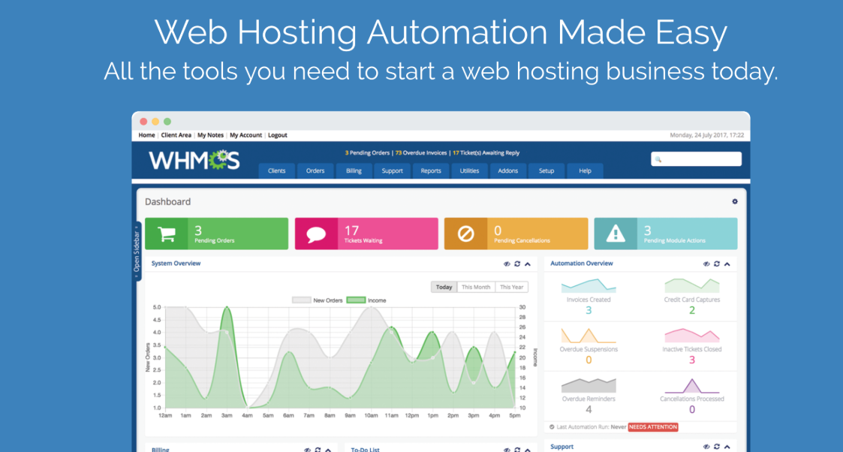The image size is (843, 452).
Task: Click the ban icon on Pending Cancellations
Action: pyautogui.click(x=467, y=233)
